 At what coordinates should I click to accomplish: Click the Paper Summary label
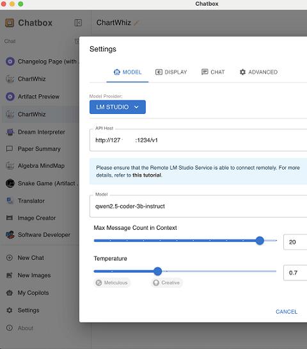(x=39, y=149)
